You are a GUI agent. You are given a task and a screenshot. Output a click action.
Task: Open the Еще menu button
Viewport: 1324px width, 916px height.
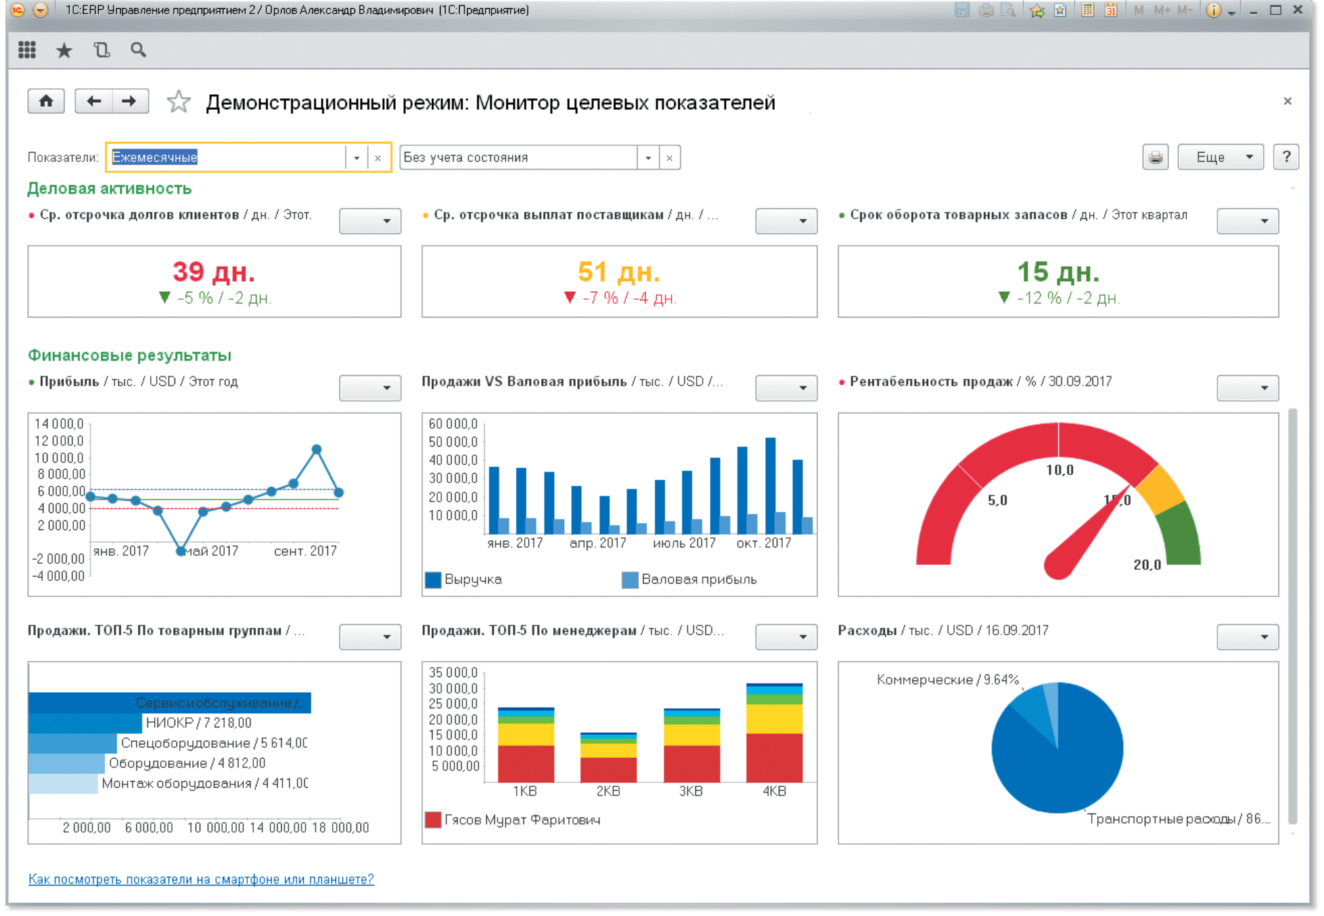[x=1220, y=157]
